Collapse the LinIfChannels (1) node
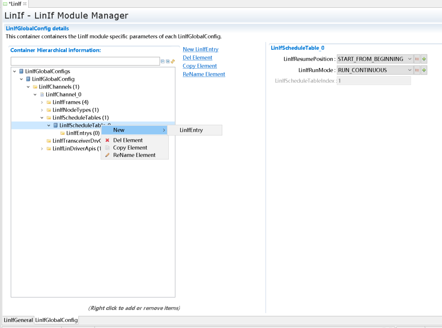This screenshot has width=442, height=328. pyautogui.click(x=28, y=87)
